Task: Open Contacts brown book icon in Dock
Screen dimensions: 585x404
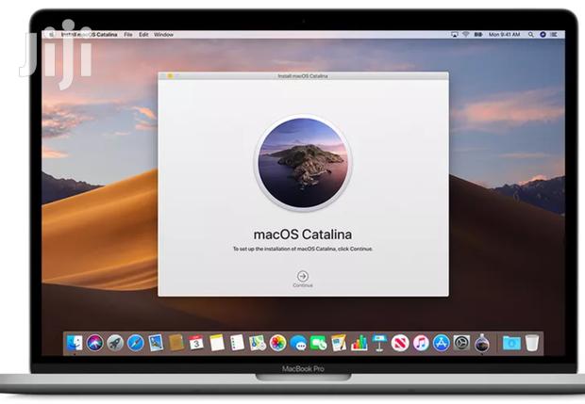Action: [x=176, y=343]
